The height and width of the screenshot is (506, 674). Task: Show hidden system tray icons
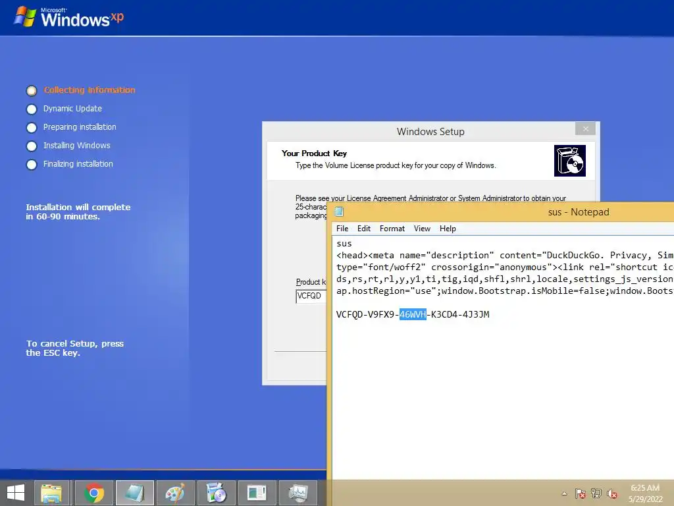pos(564,493)
